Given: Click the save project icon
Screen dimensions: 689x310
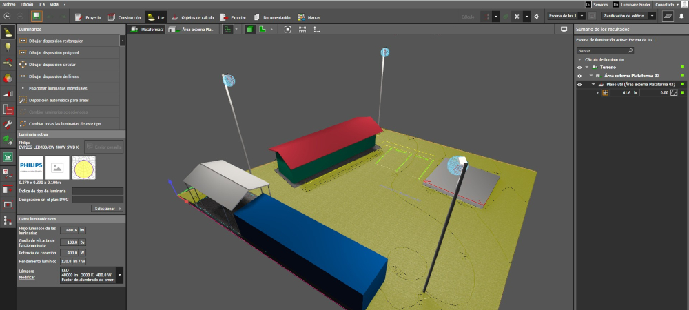Looking at the screenshot, I should click(x=37, y=16).
